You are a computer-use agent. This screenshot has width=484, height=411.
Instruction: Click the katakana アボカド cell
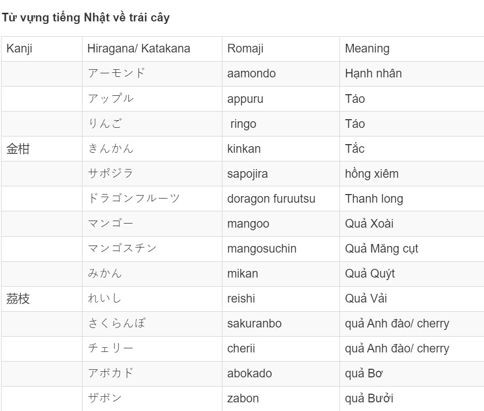152,374
